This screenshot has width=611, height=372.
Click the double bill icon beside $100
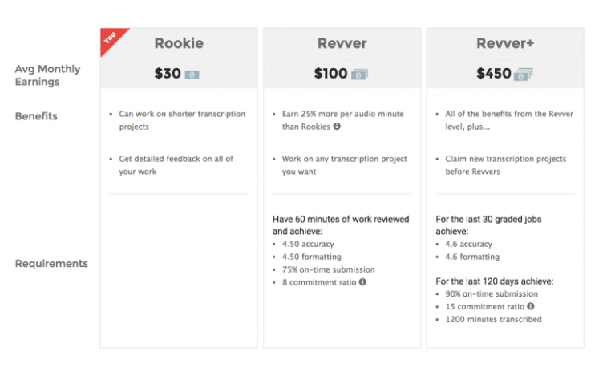tap(359, 75)
